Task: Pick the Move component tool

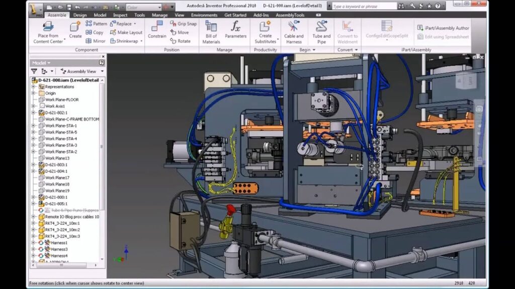Action: [x=180, y=33]
